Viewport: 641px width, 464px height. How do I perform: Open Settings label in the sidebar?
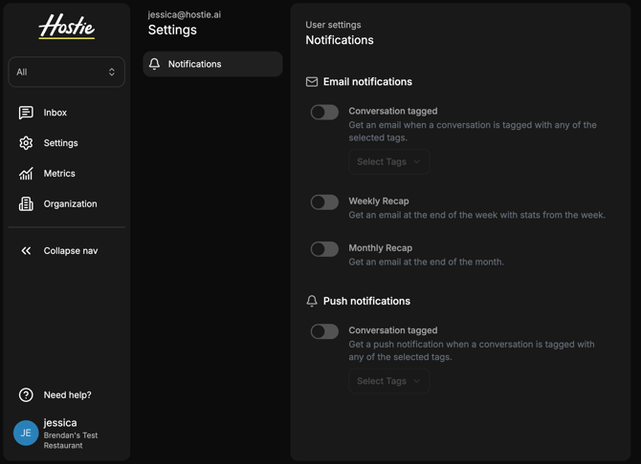tap(60, 143)
